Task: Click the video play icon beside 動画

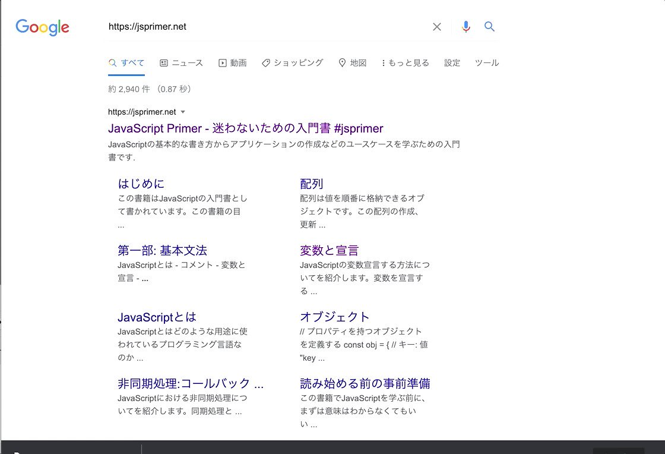Action: pos(223,63)
